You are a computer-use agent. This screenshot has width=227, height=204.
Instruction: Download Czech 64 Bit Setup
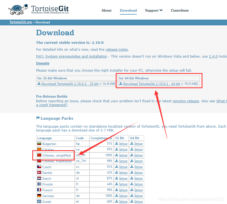pyautogui.click(x=138, y=167)
